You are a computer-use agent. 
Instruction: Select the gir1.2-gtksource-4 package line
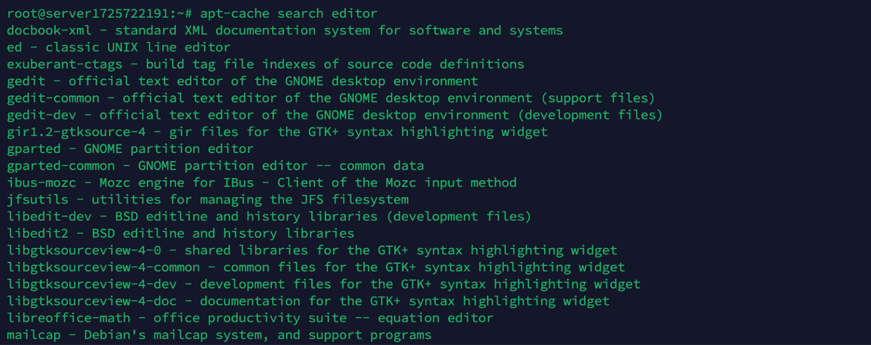[x=277, y=132]
